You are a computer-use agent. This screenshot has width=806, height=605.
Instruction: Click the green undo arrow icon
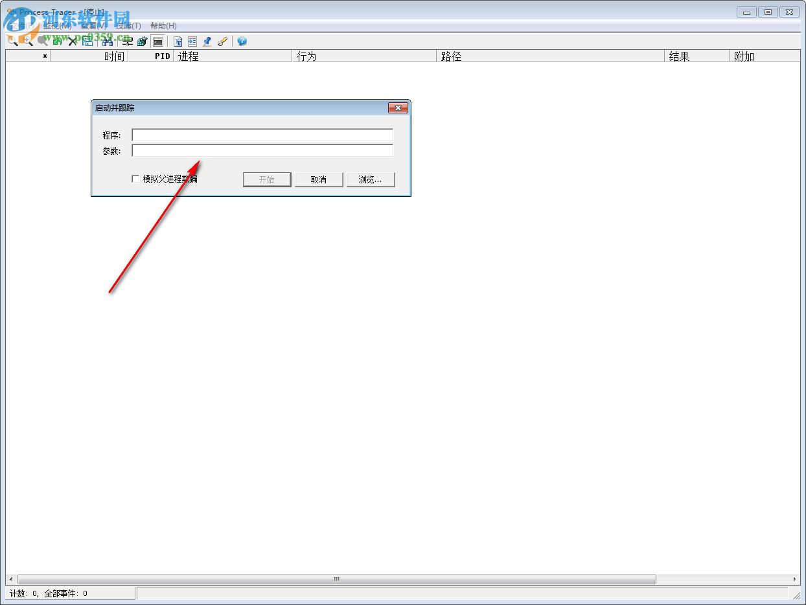coord(57,41)
